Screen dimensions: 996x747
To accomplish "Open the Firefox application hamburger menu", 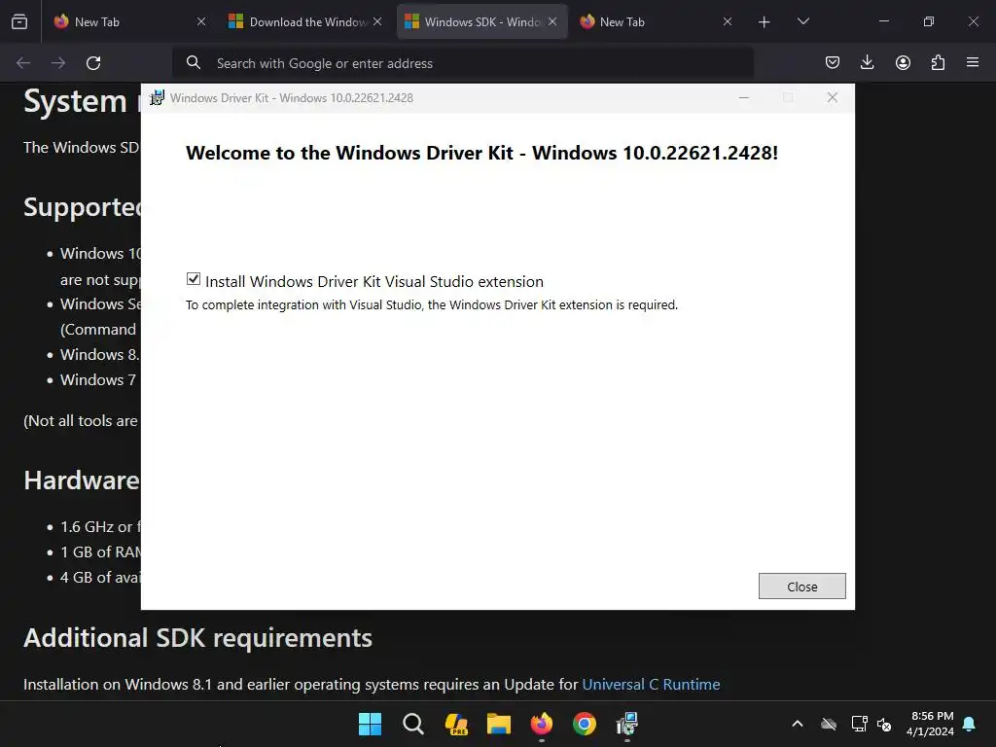I will tap(973, 62).
